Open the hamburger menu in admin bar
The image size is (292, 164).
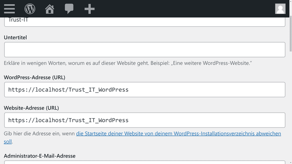coord(9,9)
